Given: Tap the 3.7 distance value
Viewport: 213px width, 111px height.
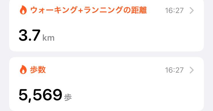Looking at the screenshot, I should pyautogui.click(x=30, y=35).
